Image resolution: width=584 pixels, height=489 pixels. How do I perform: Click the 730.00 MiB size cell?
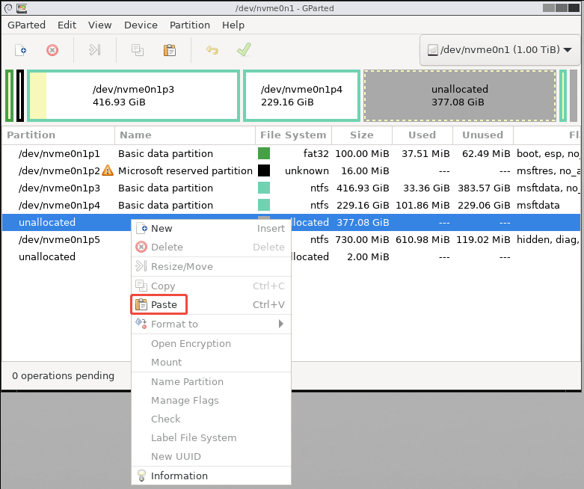pos(362,239)
